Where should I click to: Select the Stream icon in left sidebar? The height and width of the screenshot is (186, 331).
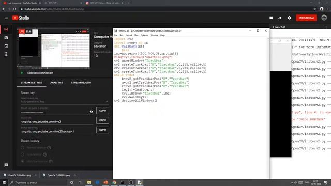[6, 29]
